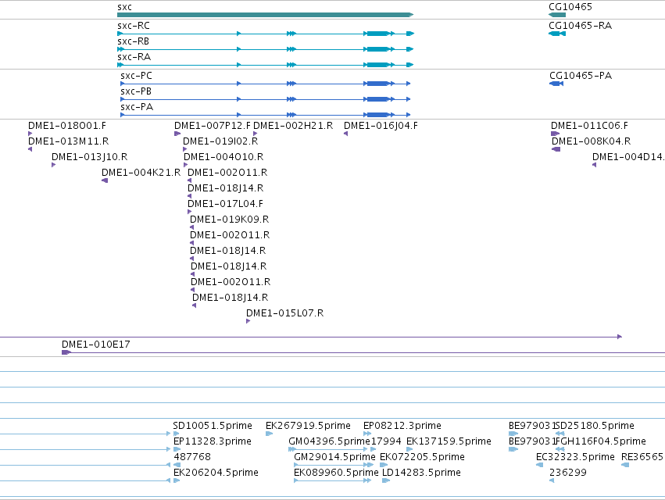Click the EK267919.5prime EST label
The image size is (665, 500).
309,426
